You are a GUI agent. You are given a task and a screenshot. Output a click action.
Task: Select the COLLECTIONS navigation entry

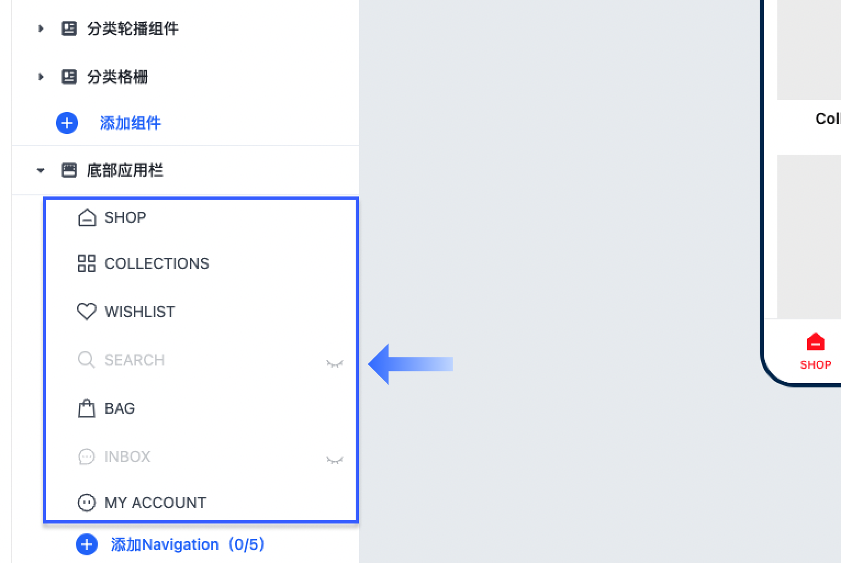tap(201, 263)
